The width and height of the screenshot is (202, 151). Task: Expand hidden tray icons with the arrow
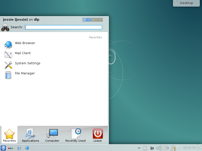coord(179,148)
